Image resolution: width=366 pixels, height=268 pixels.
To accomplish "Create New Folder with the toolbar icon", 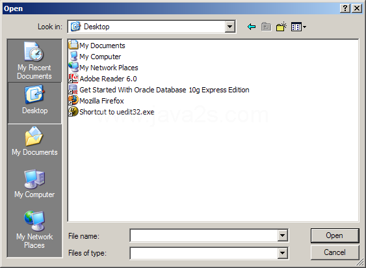I will tap(281, 27).
